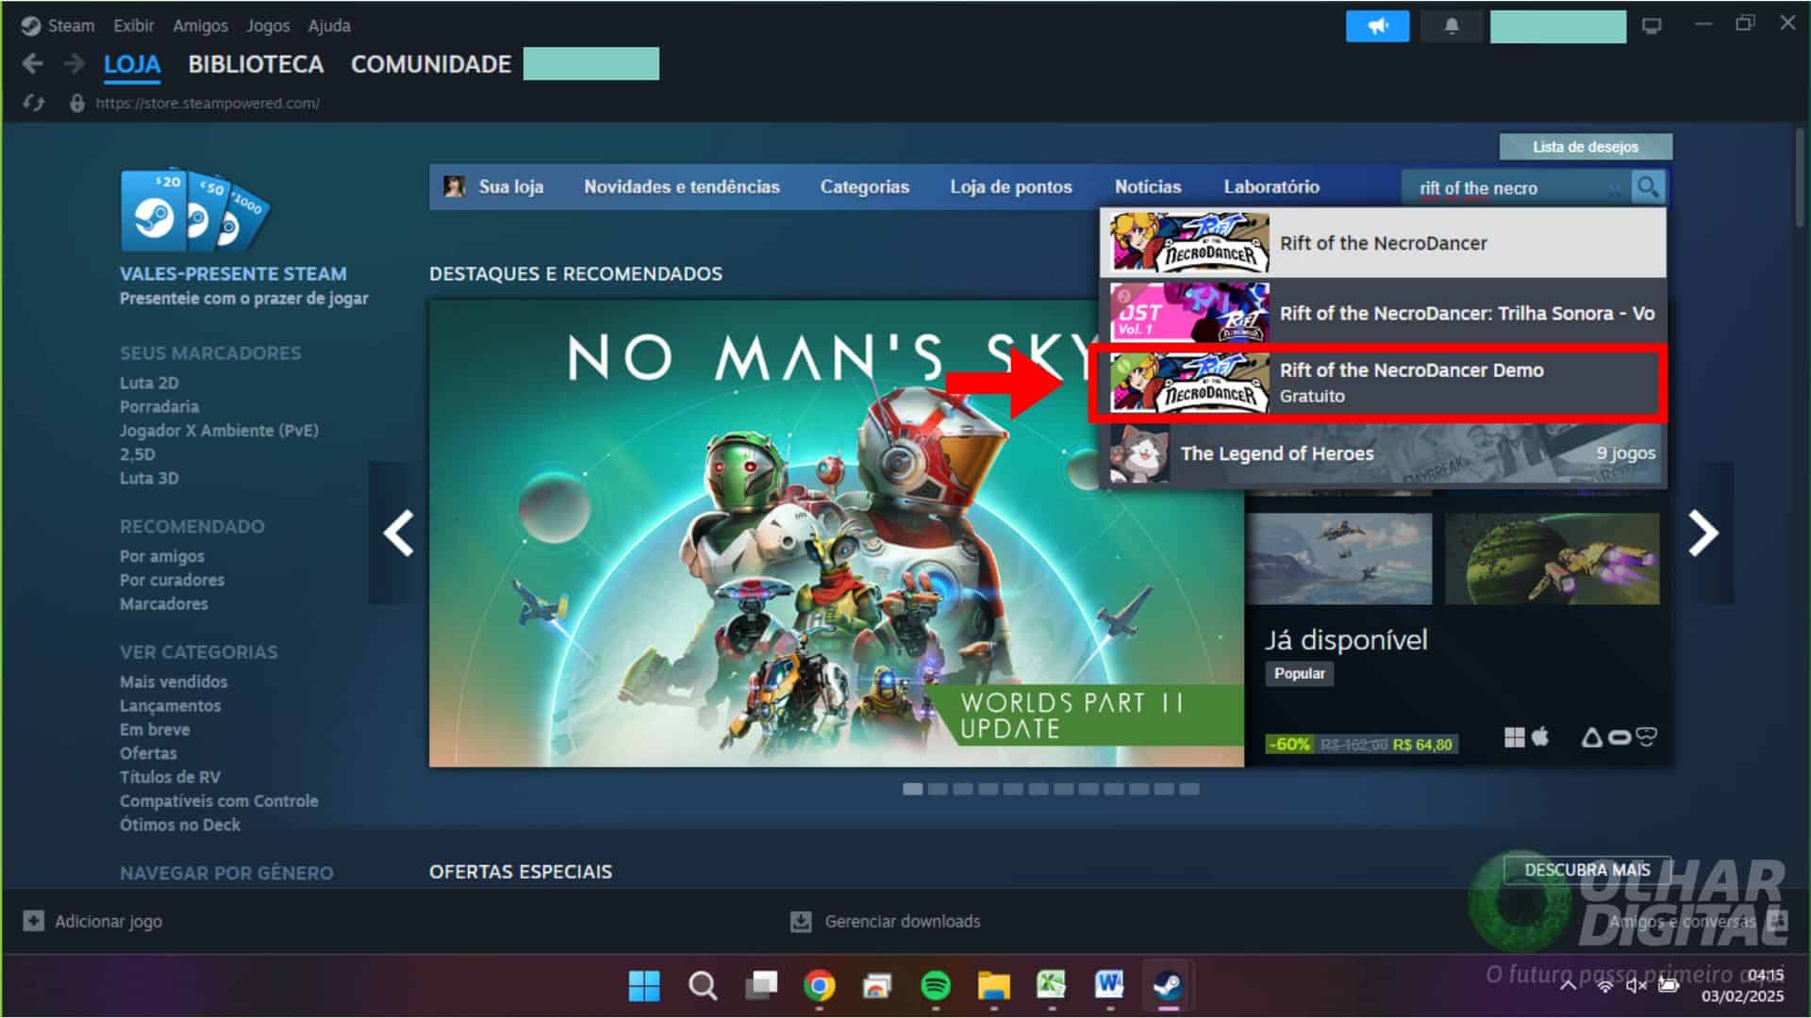
Task: Click the Popular tag label
Action: coord(1299,674)
